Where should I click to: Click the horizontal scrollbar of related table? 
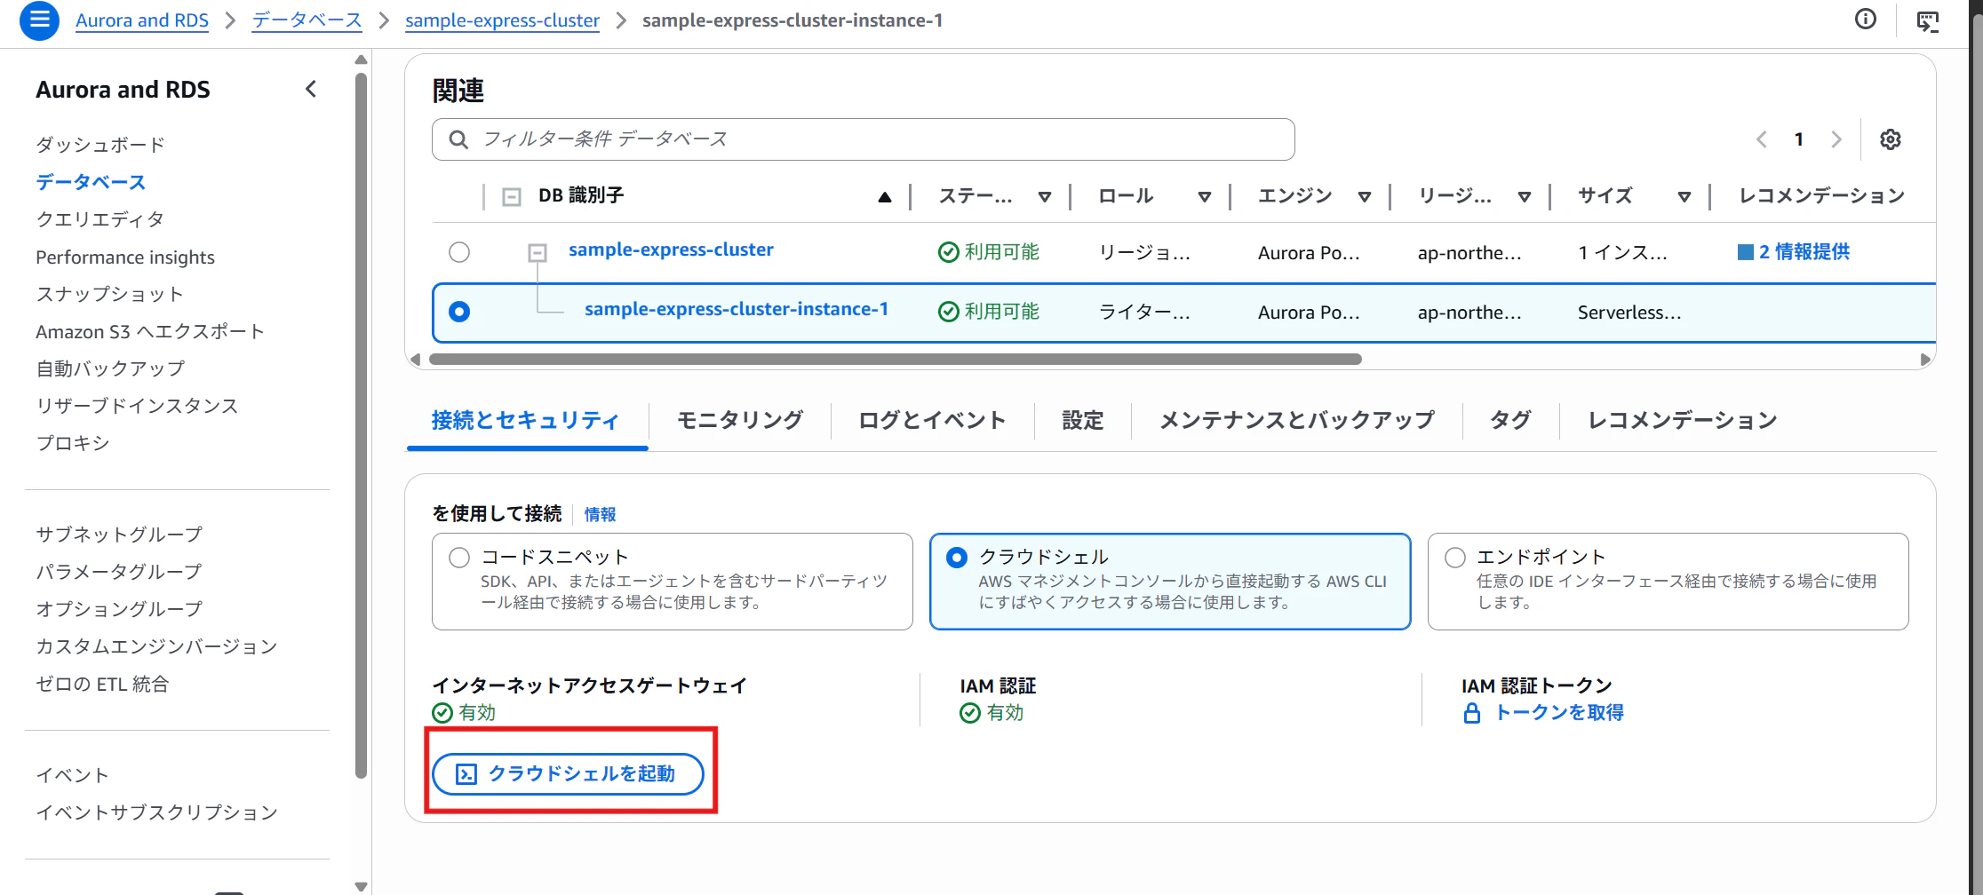coord(895,360)
